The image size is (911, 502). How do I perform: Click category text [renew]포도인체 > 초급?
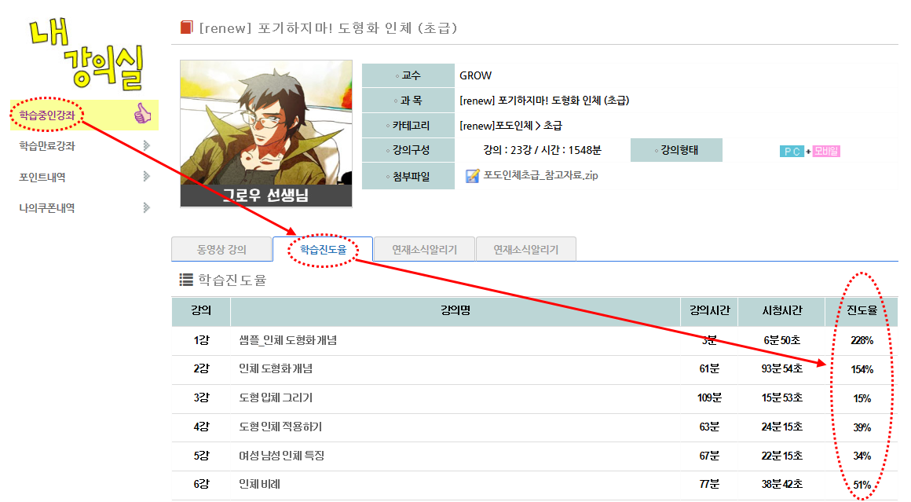tap(510, 126)
